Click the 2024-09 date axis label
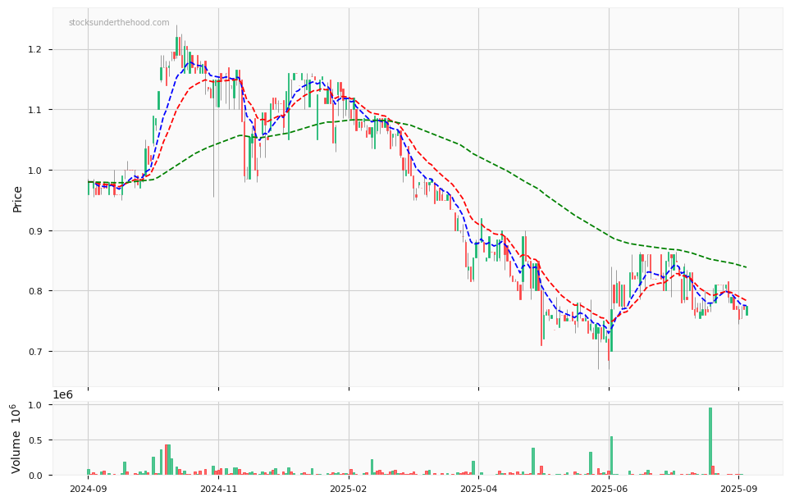 coord(88,489)
